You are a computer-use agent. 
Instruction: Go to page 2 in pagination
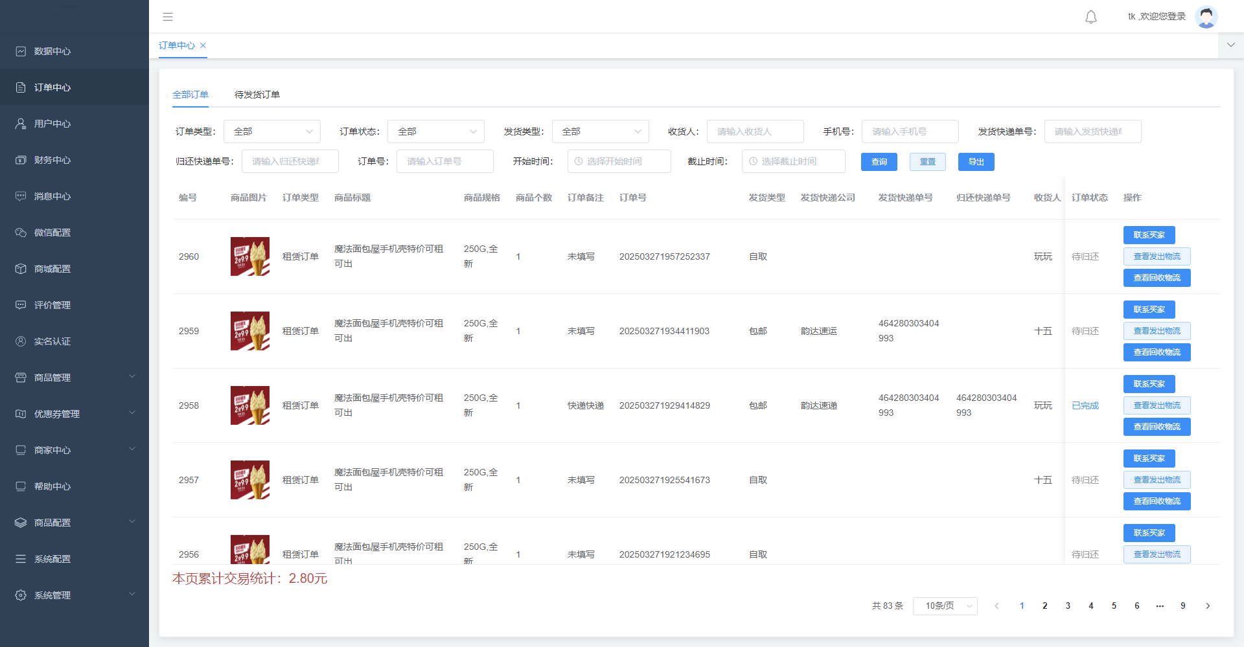(x=1044, y=606)
